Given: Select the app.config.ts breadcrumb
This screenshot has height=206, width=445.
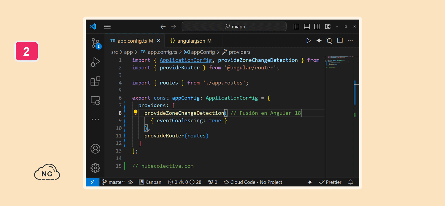Looking at the screenshot, I should click(x=159, y=52).
